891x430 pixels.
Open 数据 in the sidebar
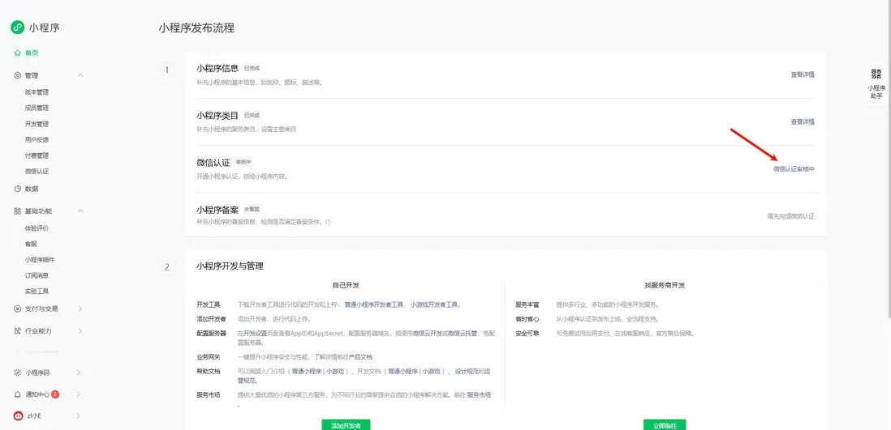click(32, 189)
